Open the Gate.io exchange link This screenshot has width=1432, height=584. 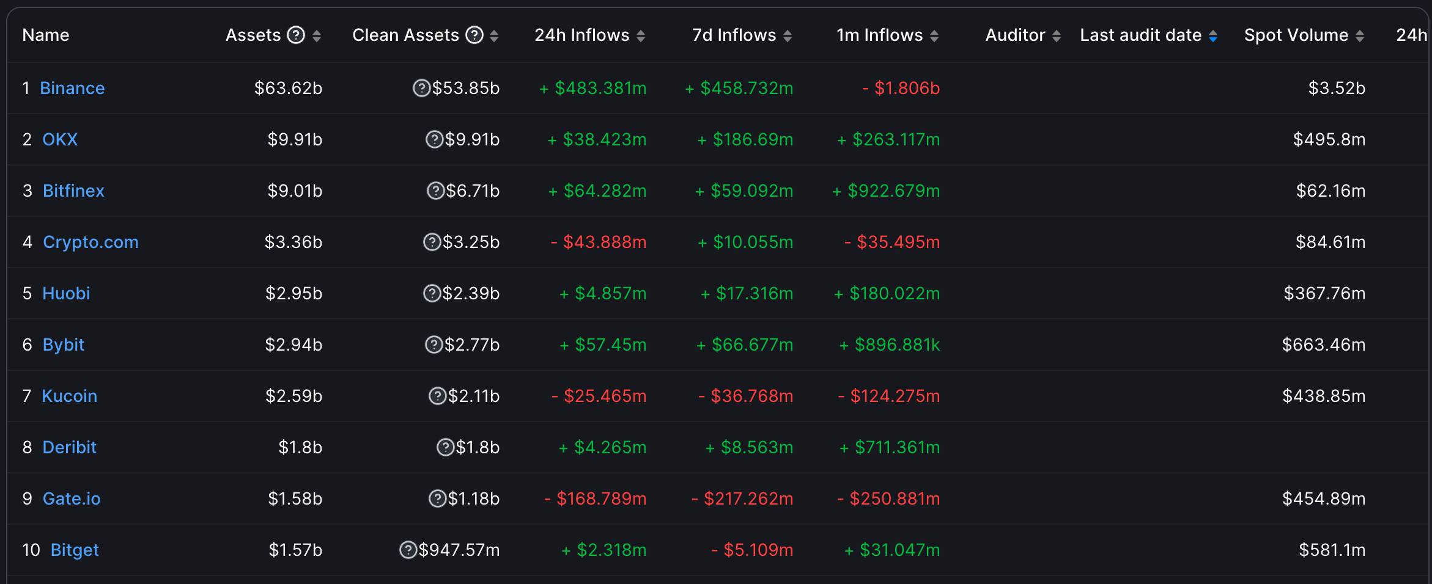[x=72, y=498]
